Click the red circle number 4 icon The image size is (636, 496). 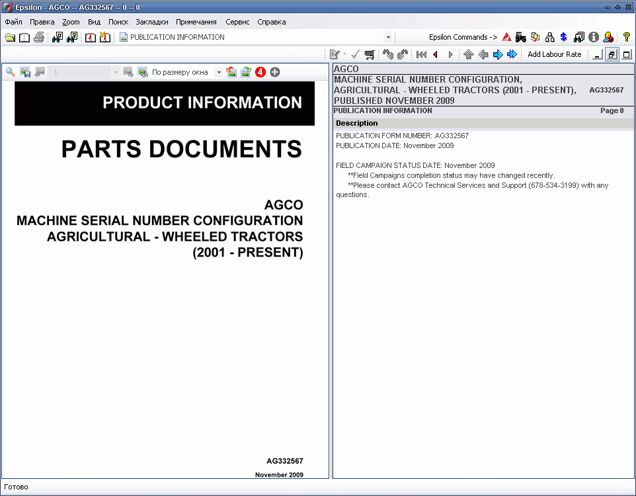[260, 72]
